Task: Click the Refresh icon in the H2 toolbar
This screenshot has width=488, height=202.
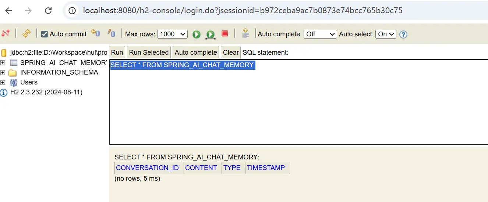Action: point(26,33)
